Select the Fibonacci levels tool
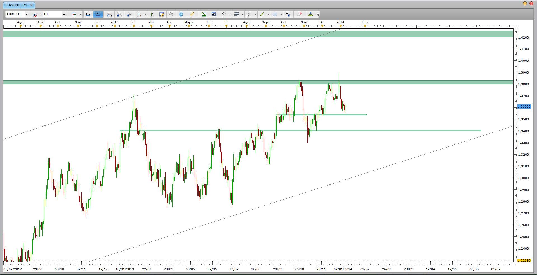Image resolution: width=537 pixels, height=275 pixels. coord(237,14)
